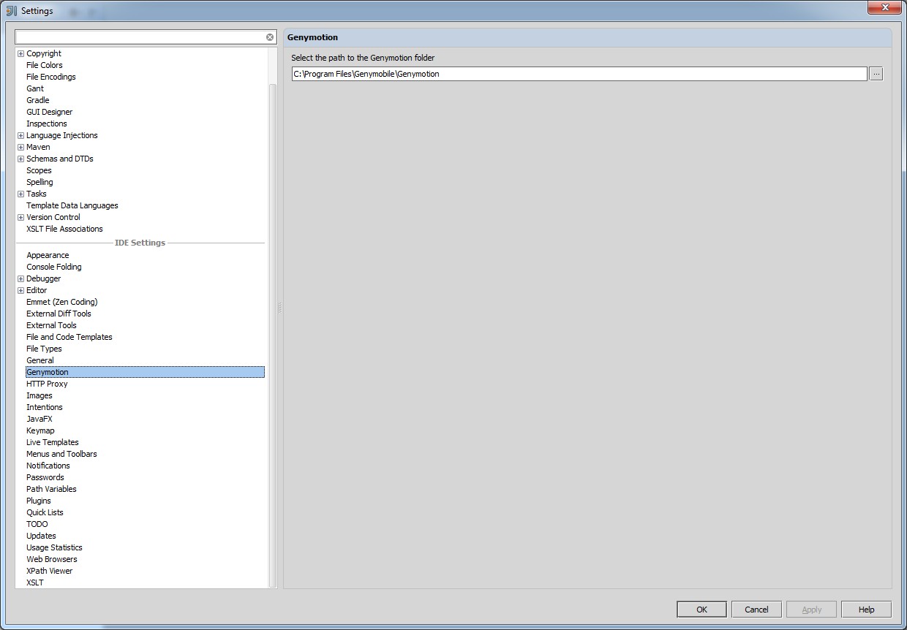This screenshot has height=630, width=907.
Task: Select Web Browsers settings
Action: pyautogui.click(x=52, y=559)
